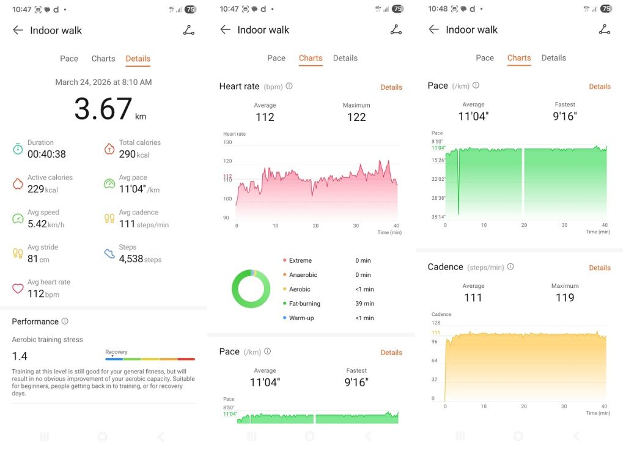Tap the speedometer icon beside Avg speed
This screenshot has height=451, width=626.
(x=18, y=218)
